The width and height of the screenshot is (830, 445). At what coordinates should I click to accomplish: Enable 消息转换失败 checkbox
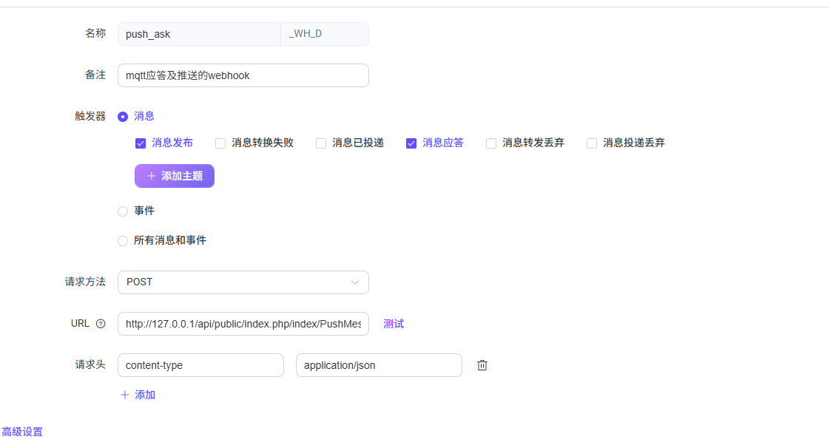click(x=220, y=143)
